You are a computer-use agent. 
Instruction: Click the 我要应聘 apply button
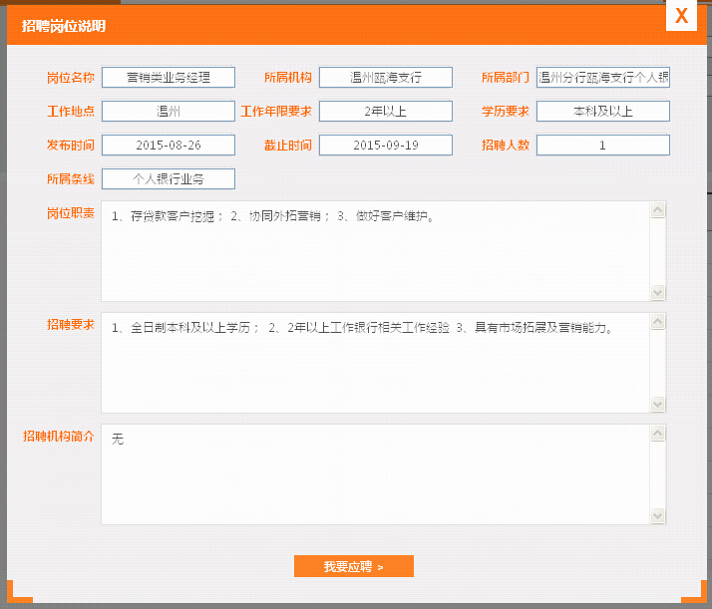click(x=353, y=566)
